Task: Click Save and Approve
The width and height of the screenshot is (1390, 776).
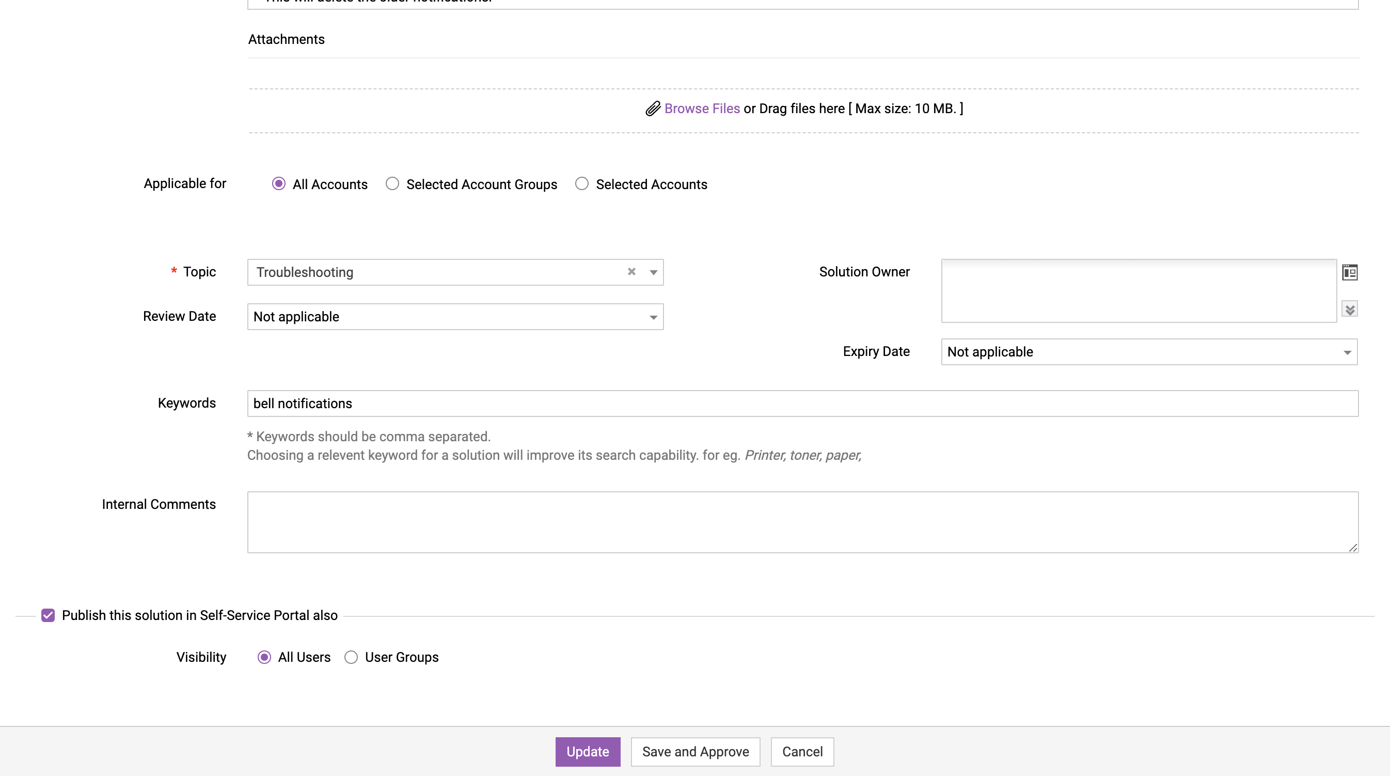Action: (x=695, y=752)
